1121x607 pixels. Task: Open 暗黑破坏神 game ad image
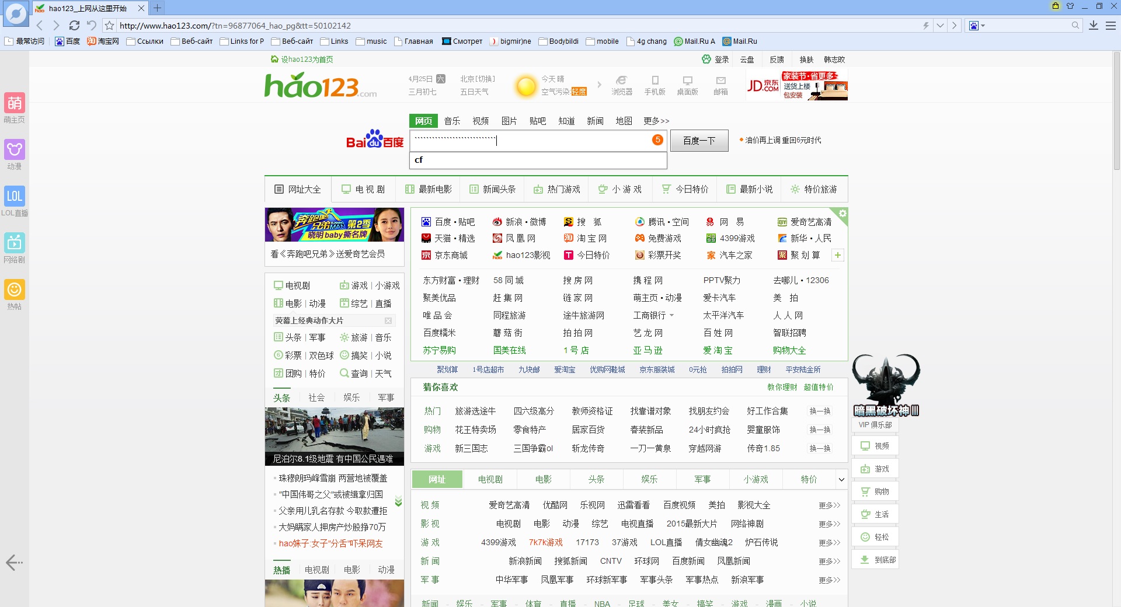[886, 385]
